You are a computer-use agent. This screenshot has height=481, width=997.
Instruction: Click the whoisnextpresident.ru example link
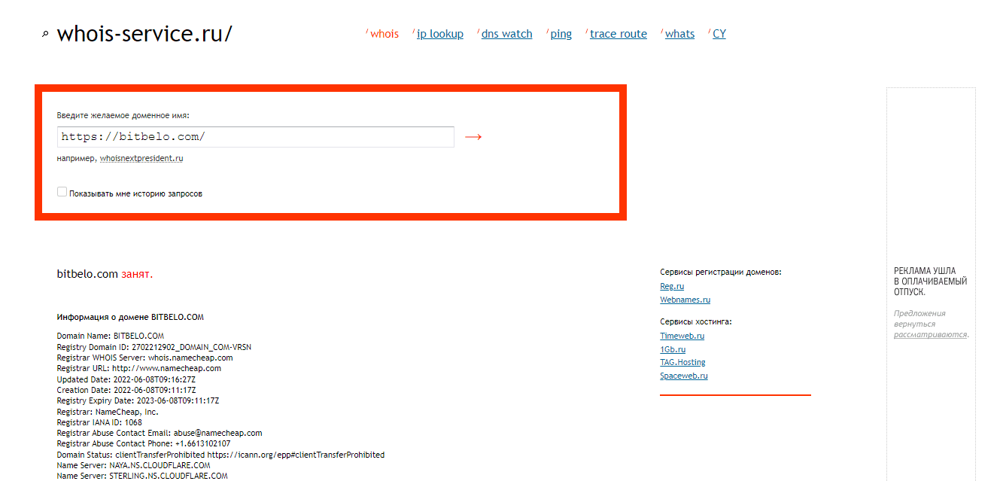(141, 159)
